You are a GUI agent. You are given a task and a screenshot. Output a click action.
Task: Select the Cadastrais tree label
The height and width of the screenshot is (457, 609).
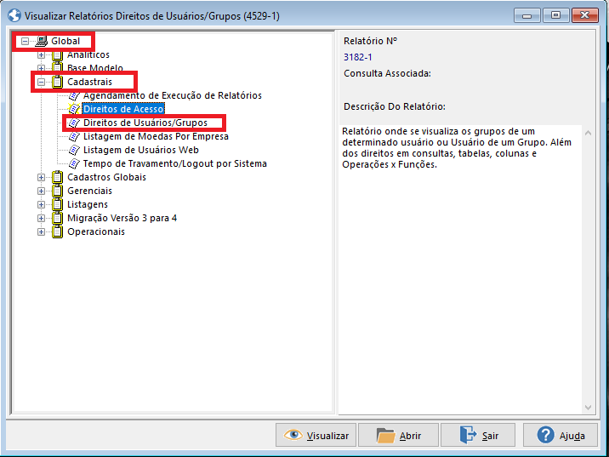tap(89, 82)
